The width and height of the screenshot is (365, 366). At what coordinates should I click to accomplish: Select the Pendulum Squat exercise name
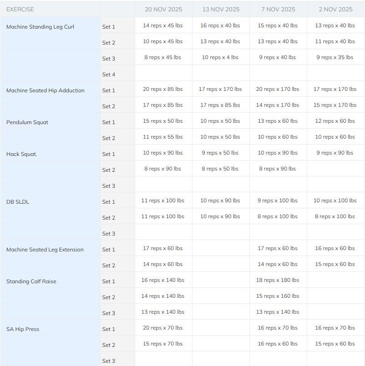coord(27,122)
